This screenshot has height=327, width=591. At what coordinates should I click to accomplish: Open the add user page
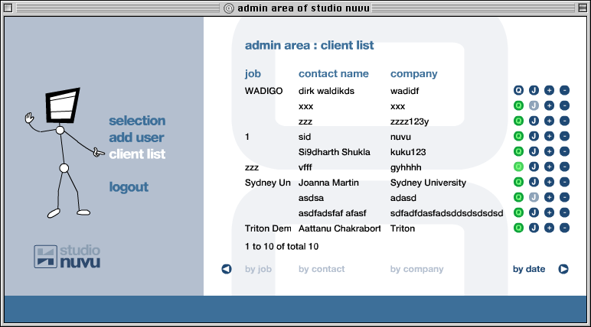pyautogui.click(x=136, y=138)
